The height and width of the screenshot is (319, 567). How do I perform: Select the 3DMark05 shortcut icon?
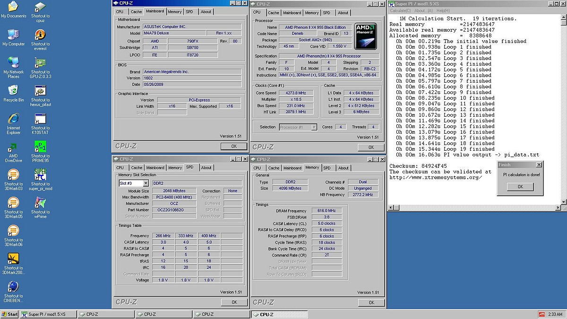(14, 208)
